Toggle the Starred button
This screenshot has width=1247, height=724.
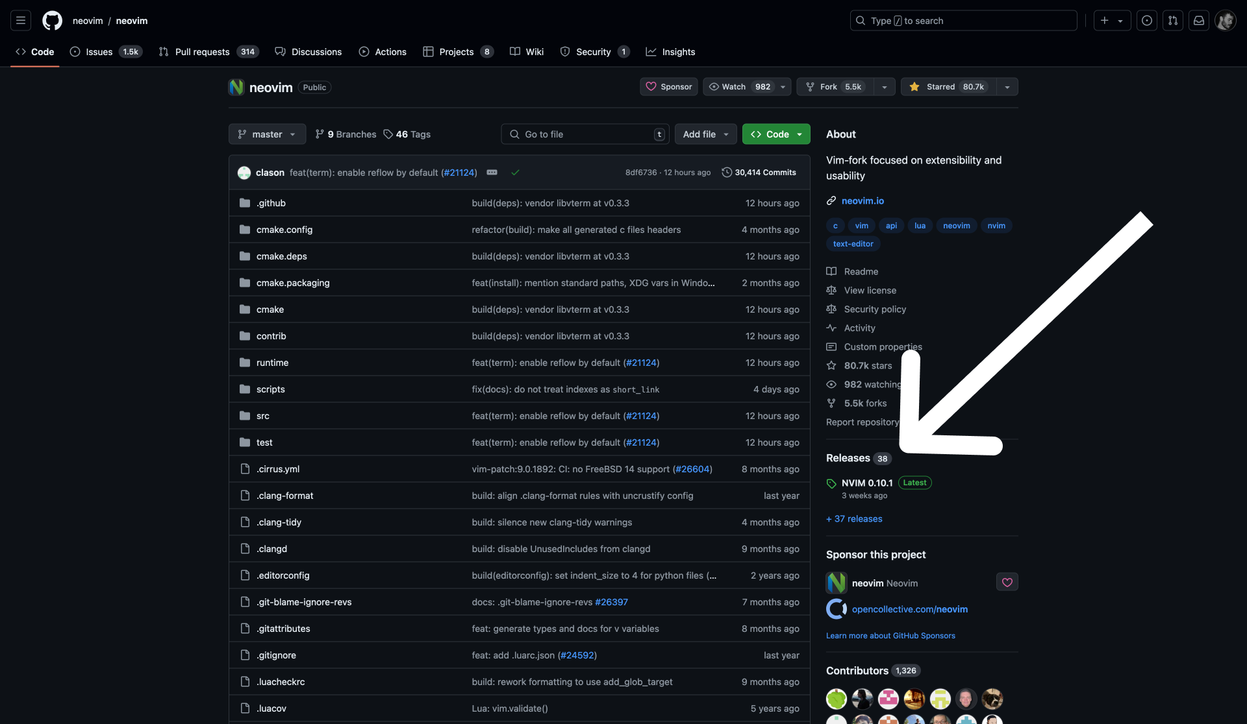(948, 87)
